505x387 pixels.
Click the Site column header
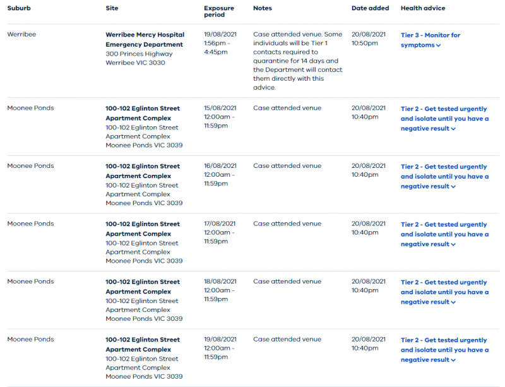(x=112, y=8)
